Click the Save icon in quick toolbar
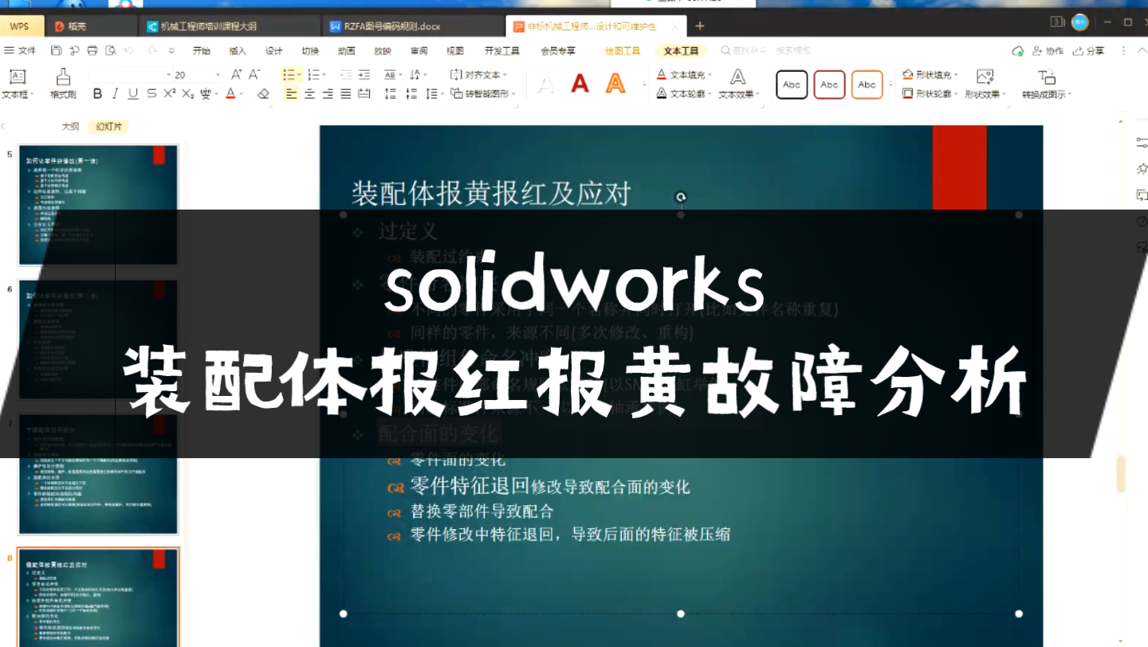The height and width of the screenshot is (647, 1148). pos(56,51)
